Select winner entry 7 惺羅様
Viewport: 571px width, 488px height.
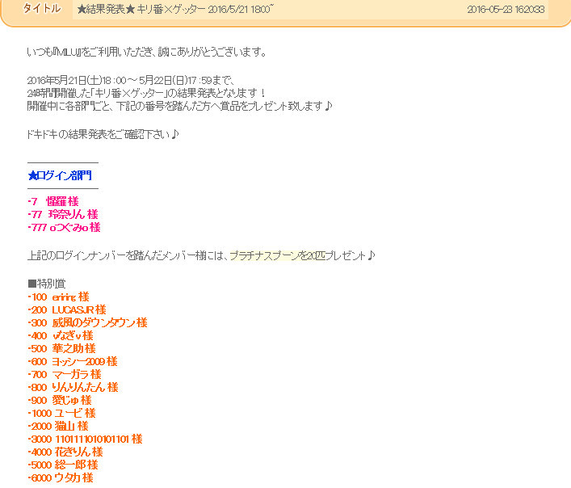[x=53, y=201]
